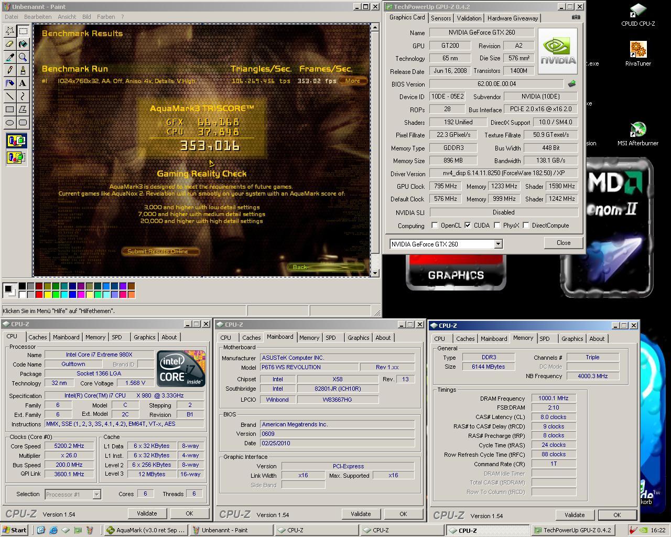Viewport: 671px width, 537px height.
Task: Switch to AquaMark taskbar button
Action: [146, 530]
